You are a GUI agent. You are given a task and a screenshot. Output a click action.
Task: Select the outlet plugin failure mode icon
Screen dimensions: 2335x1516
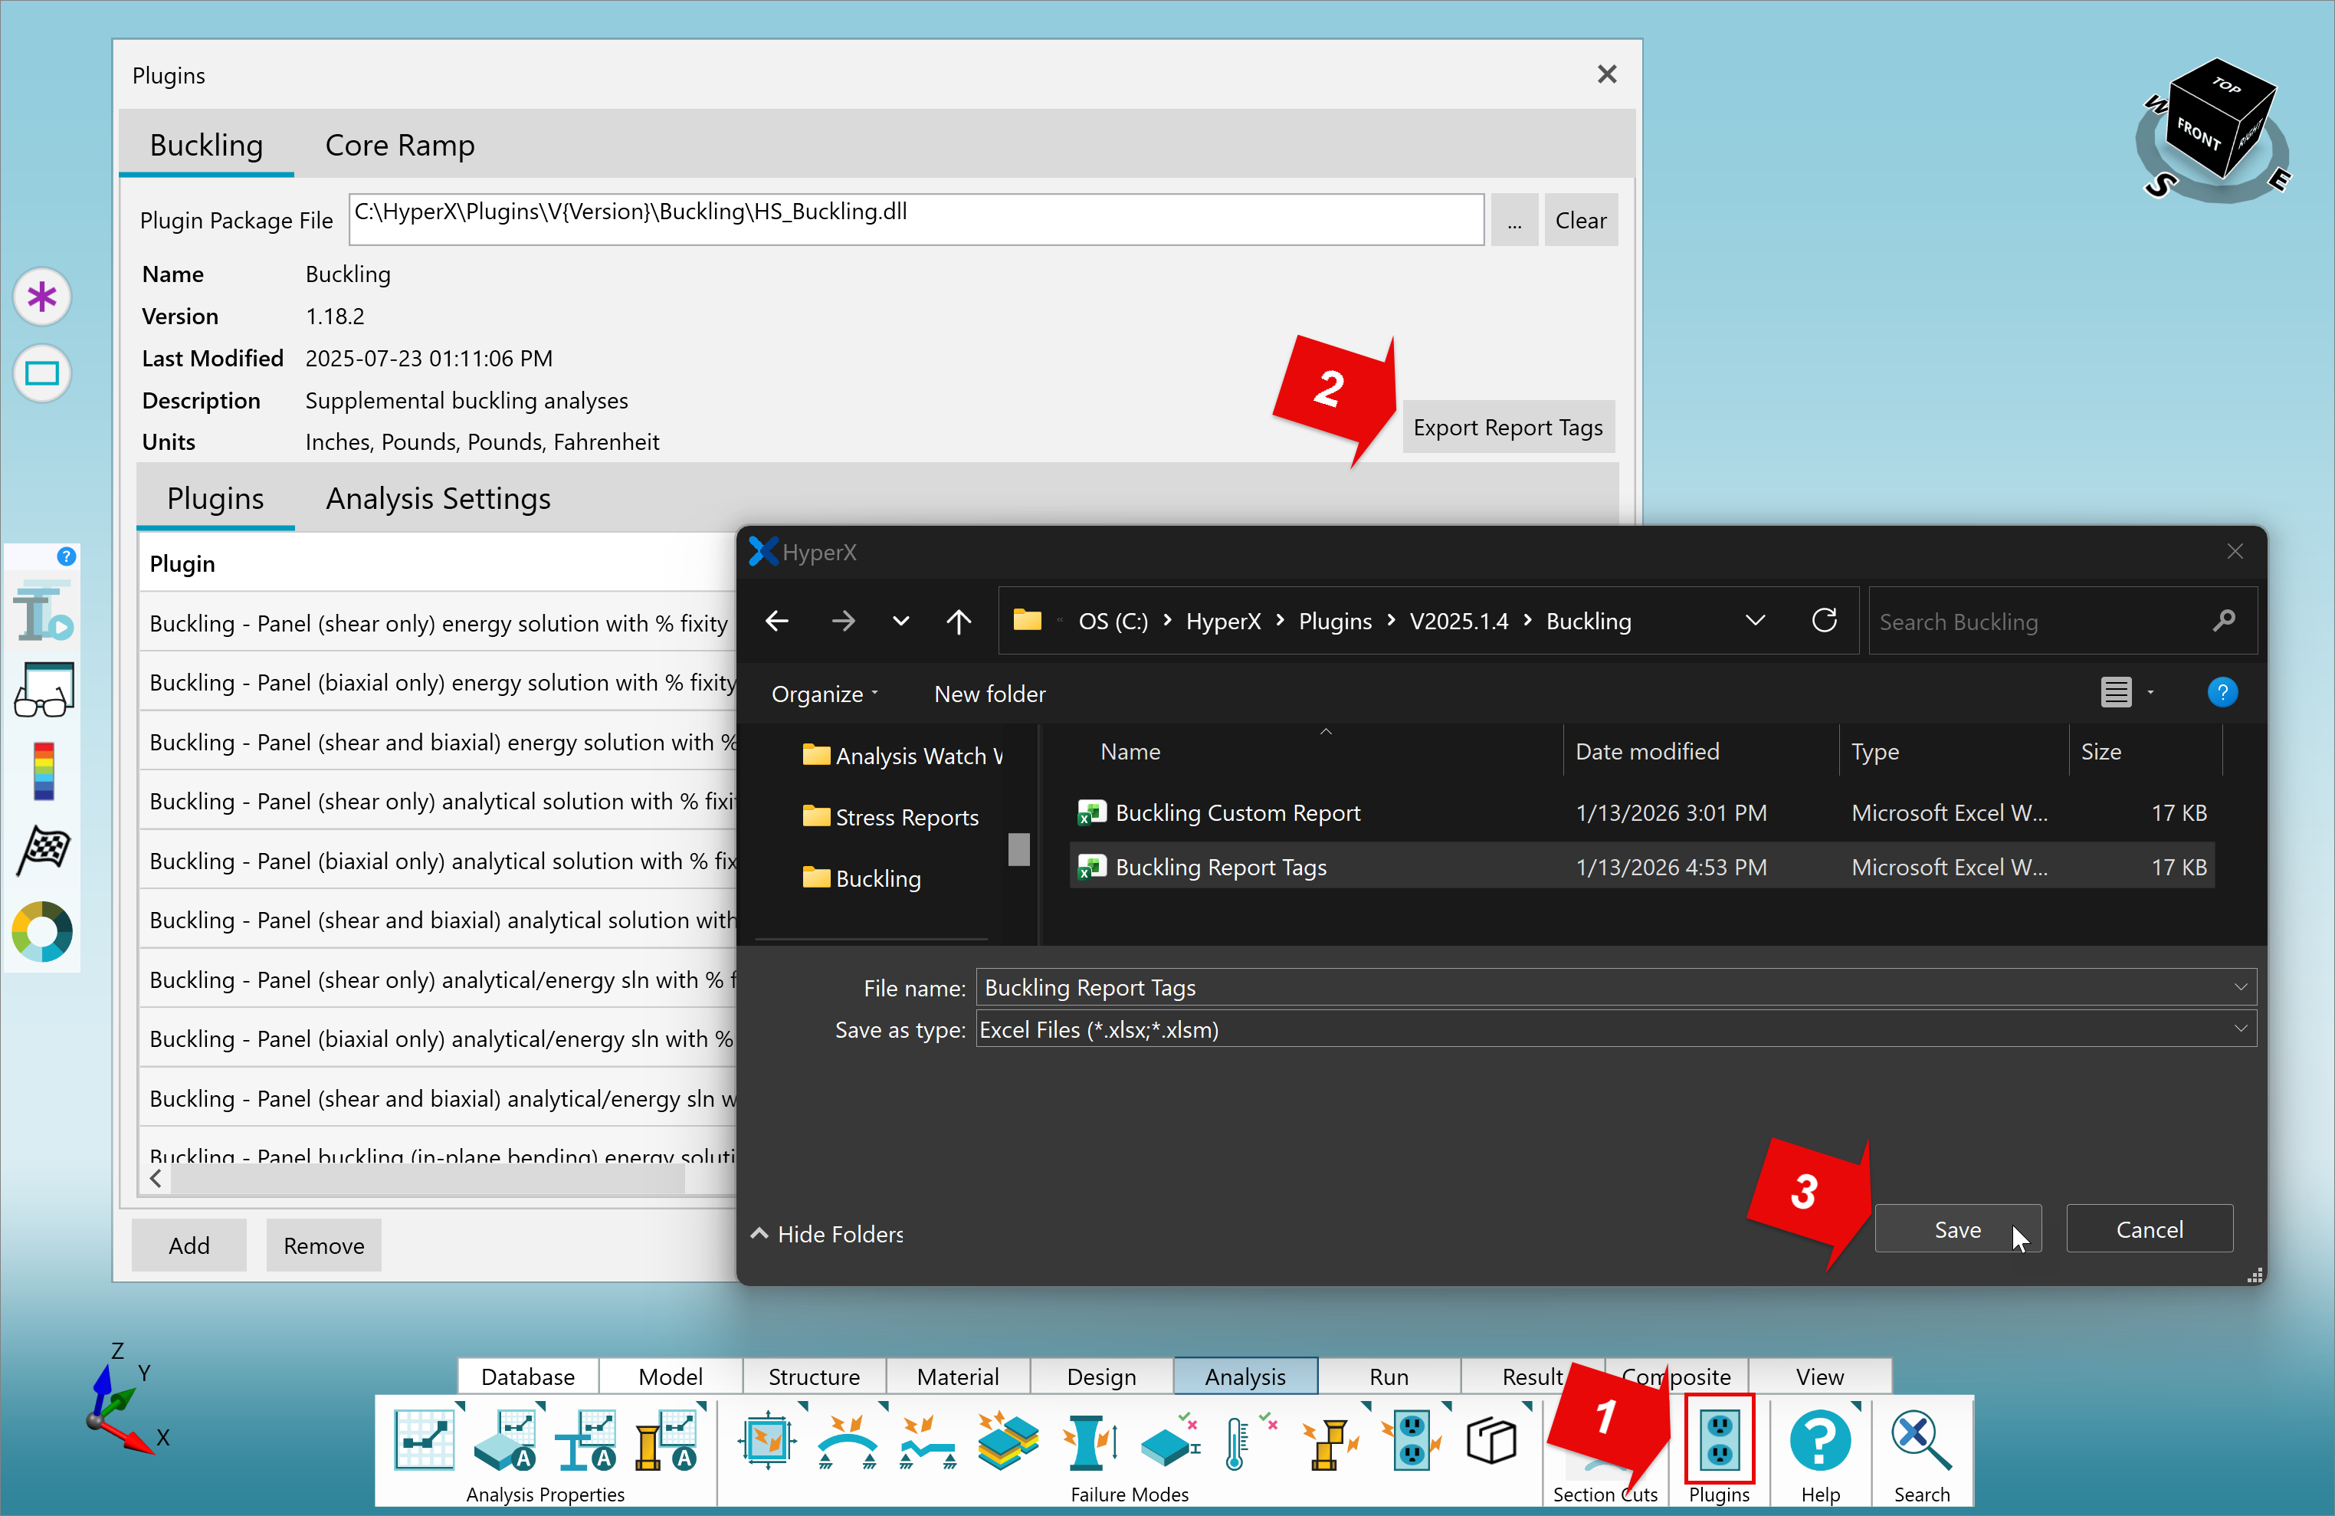tap(1411, 1440)
